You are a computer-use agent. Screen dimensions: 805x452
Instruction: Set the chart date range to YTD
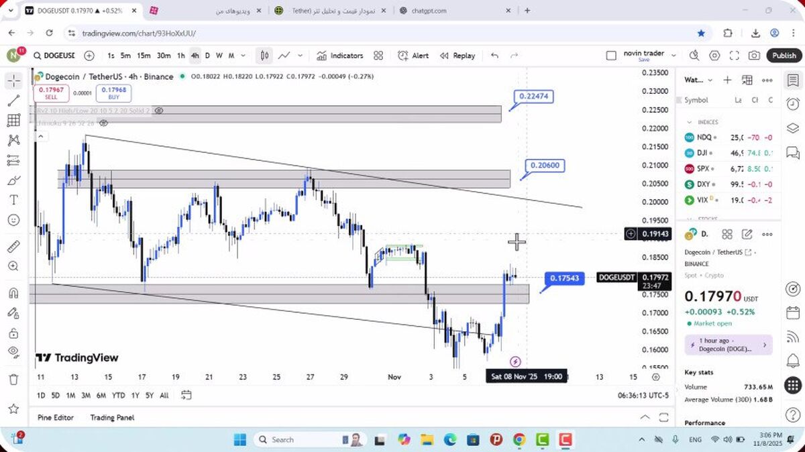click(118, 395)
